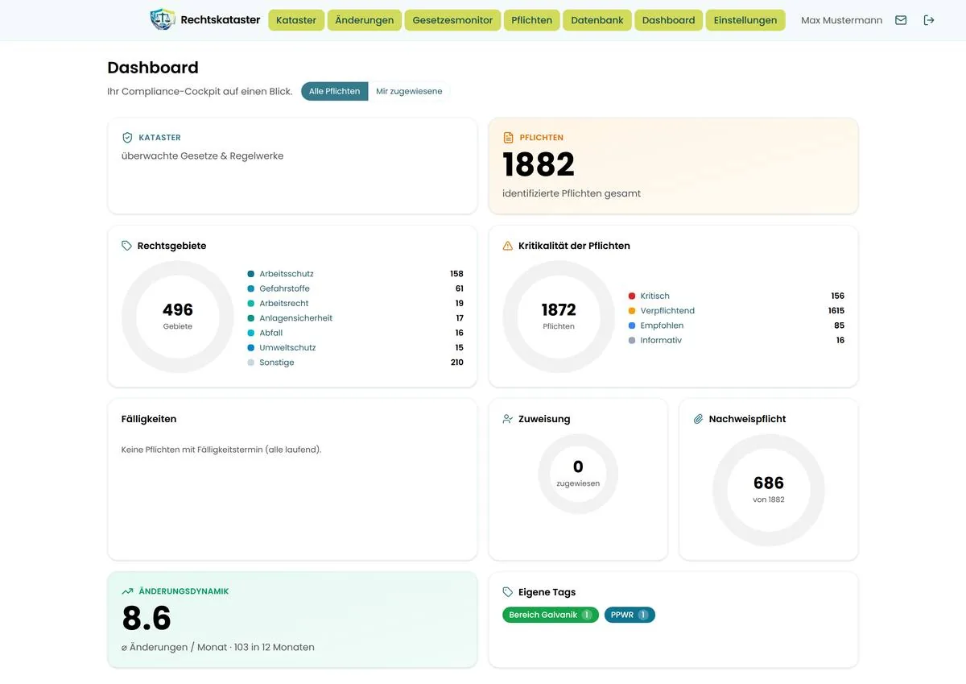
Task: Click the Verpflichtend legend label
Action: point(667,311)
